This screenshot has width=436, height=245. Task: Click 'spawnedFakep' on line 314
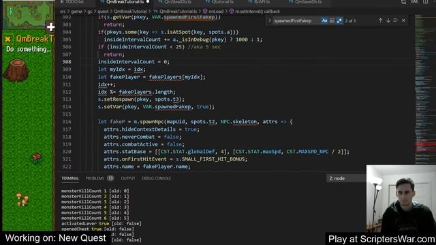click(173, 107)
